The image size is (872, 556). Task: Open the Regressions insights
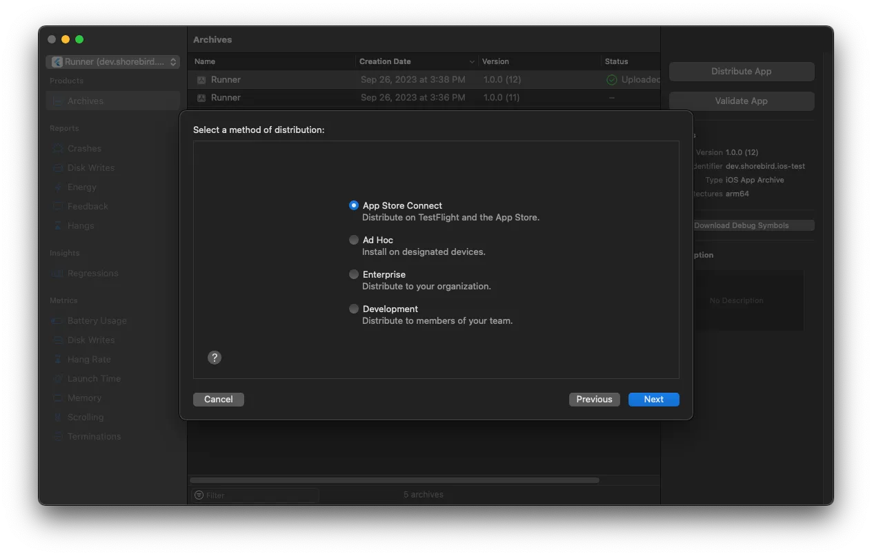[92, 273]
